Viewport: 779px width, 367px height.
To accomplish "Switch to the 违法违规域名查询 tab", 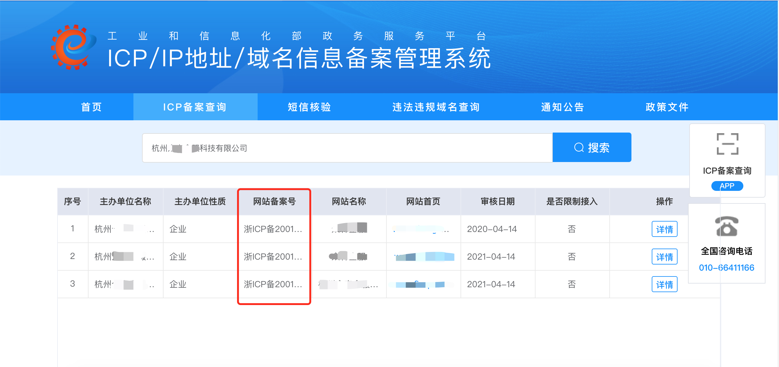I will (436, 107).
